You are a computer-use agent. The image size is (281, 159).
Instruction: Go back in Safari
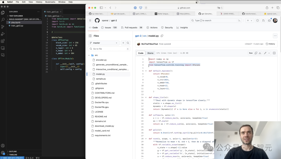110,8
